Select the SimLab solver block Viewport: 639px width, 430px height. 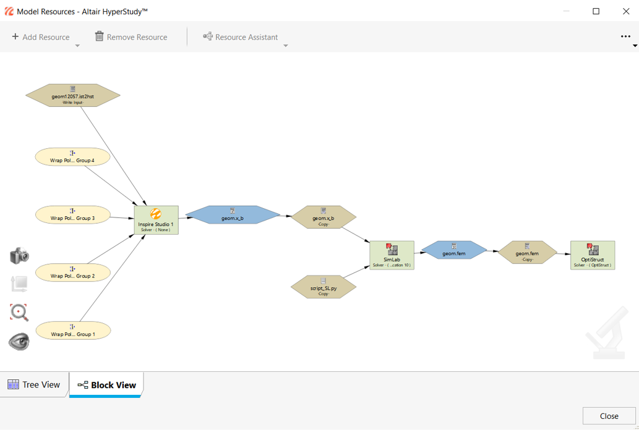392,255
